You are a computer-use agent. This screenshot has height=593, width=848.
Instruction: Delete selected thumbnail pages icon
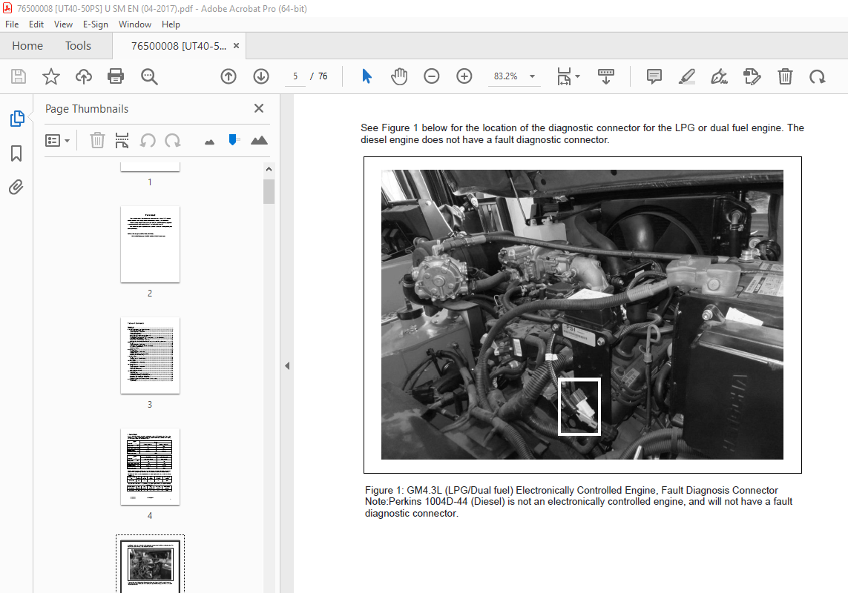96,141
